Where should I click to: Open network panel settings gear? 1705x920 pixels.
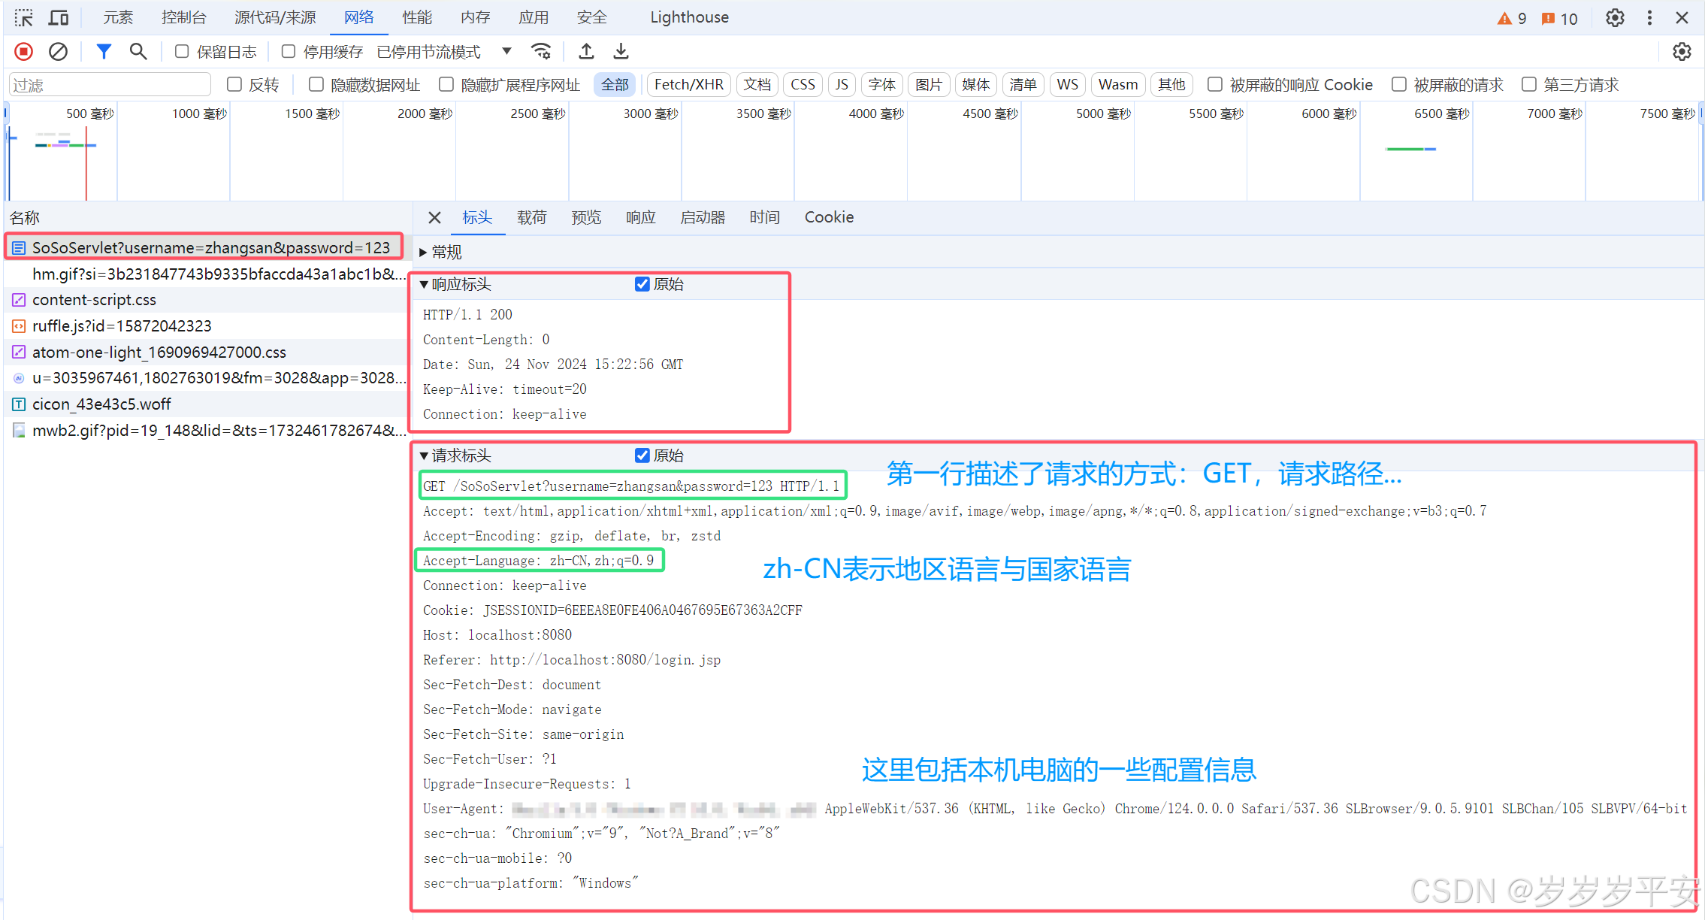(x=1682, y=51)
